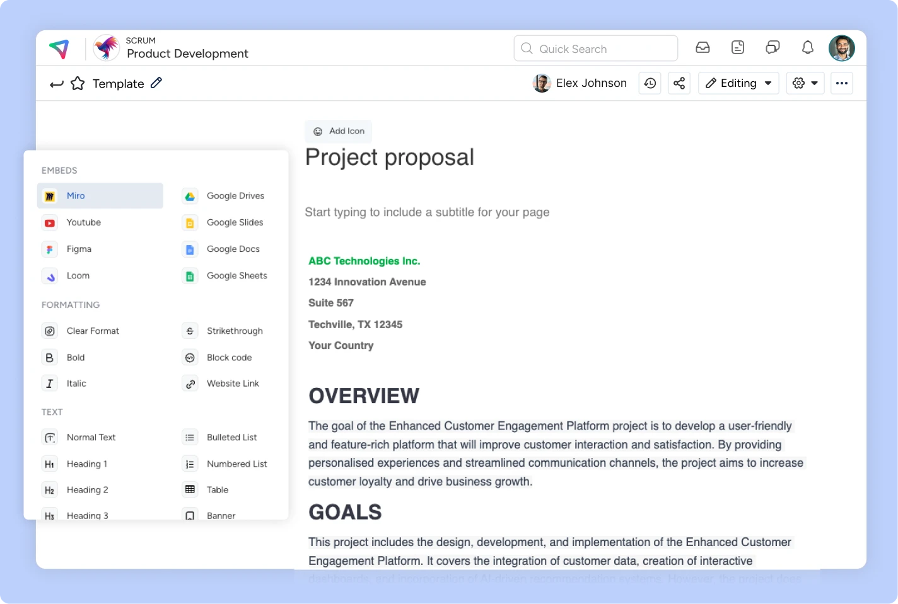Choose Google Sheets embed option
Screen dimensions: 898x604
coord(236,276)
